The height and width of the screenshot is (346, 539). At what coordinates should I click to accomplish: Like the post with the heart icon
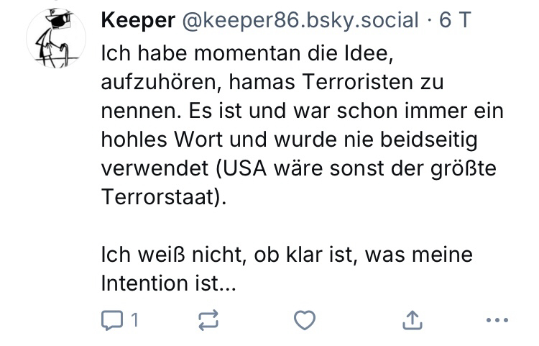[305, 320]
